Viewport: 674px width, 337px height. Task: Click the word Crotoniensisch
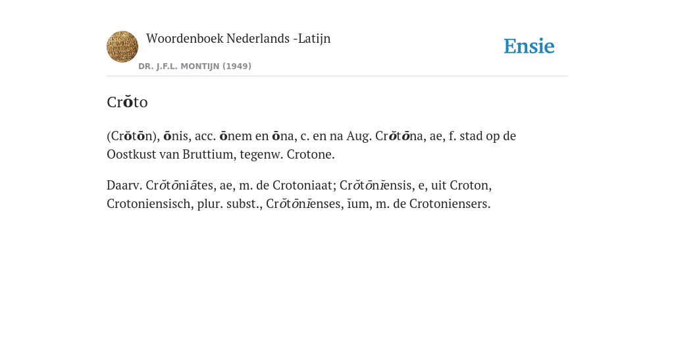point(150,204)
